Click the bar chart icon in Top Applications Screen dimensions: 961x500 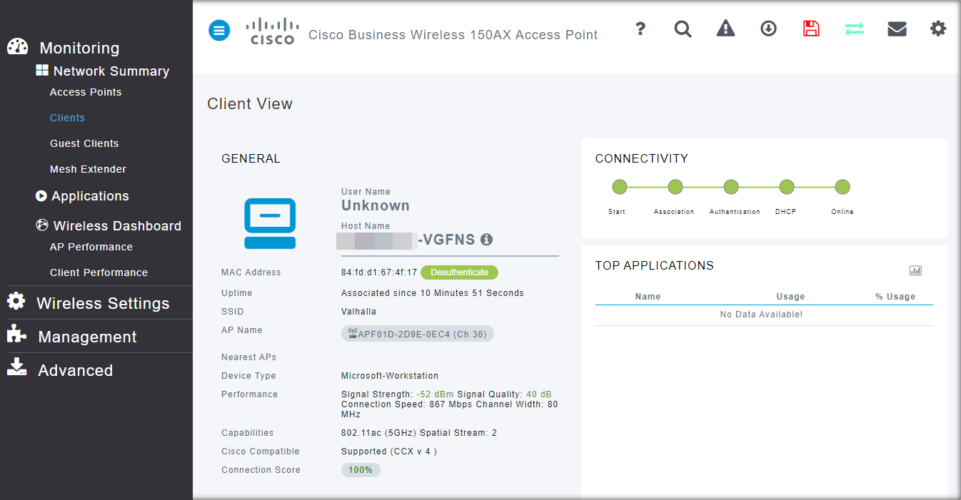tap(915, 270)
